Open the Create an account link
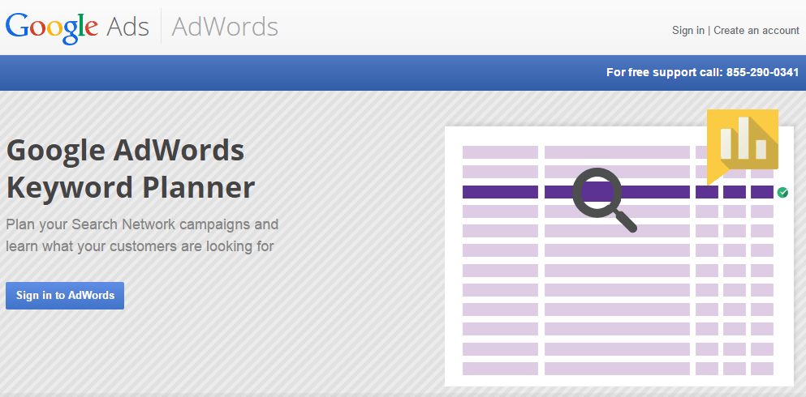The height and width of the screenshot is (397, 806). (x=756, y=31)
